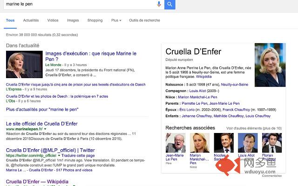The height and width of the screenshot is (186, 298).
Task: Click the 'Marine Le ...' sublink under the Twitter result
Action: [16, 170]
